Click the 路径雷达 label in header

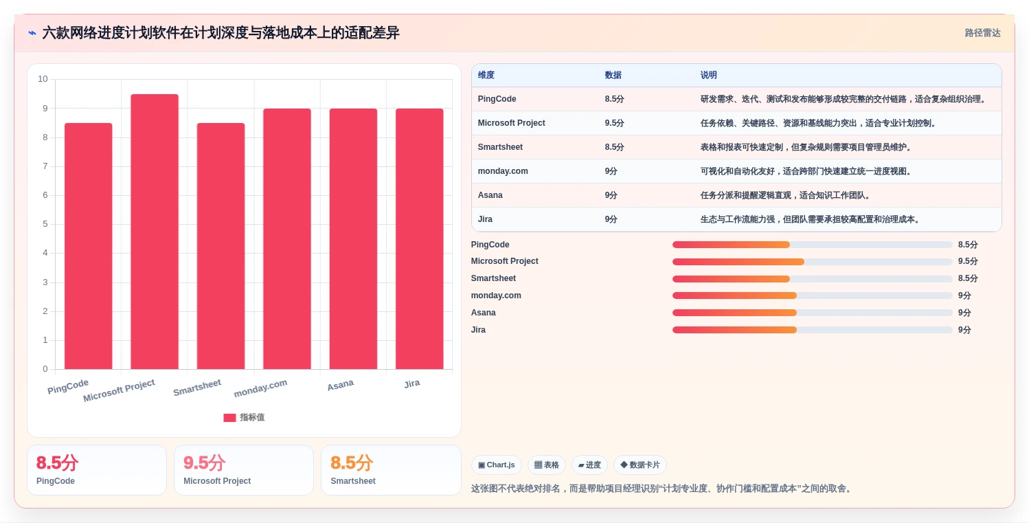coord(982,33)
